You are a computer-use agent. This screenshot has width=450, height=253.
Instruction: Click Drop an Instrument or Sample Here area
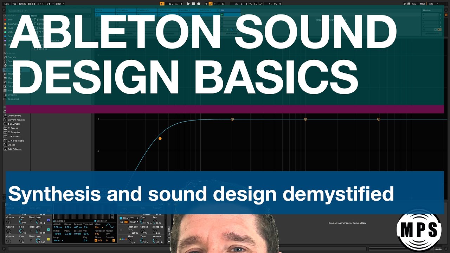(347, 223)
